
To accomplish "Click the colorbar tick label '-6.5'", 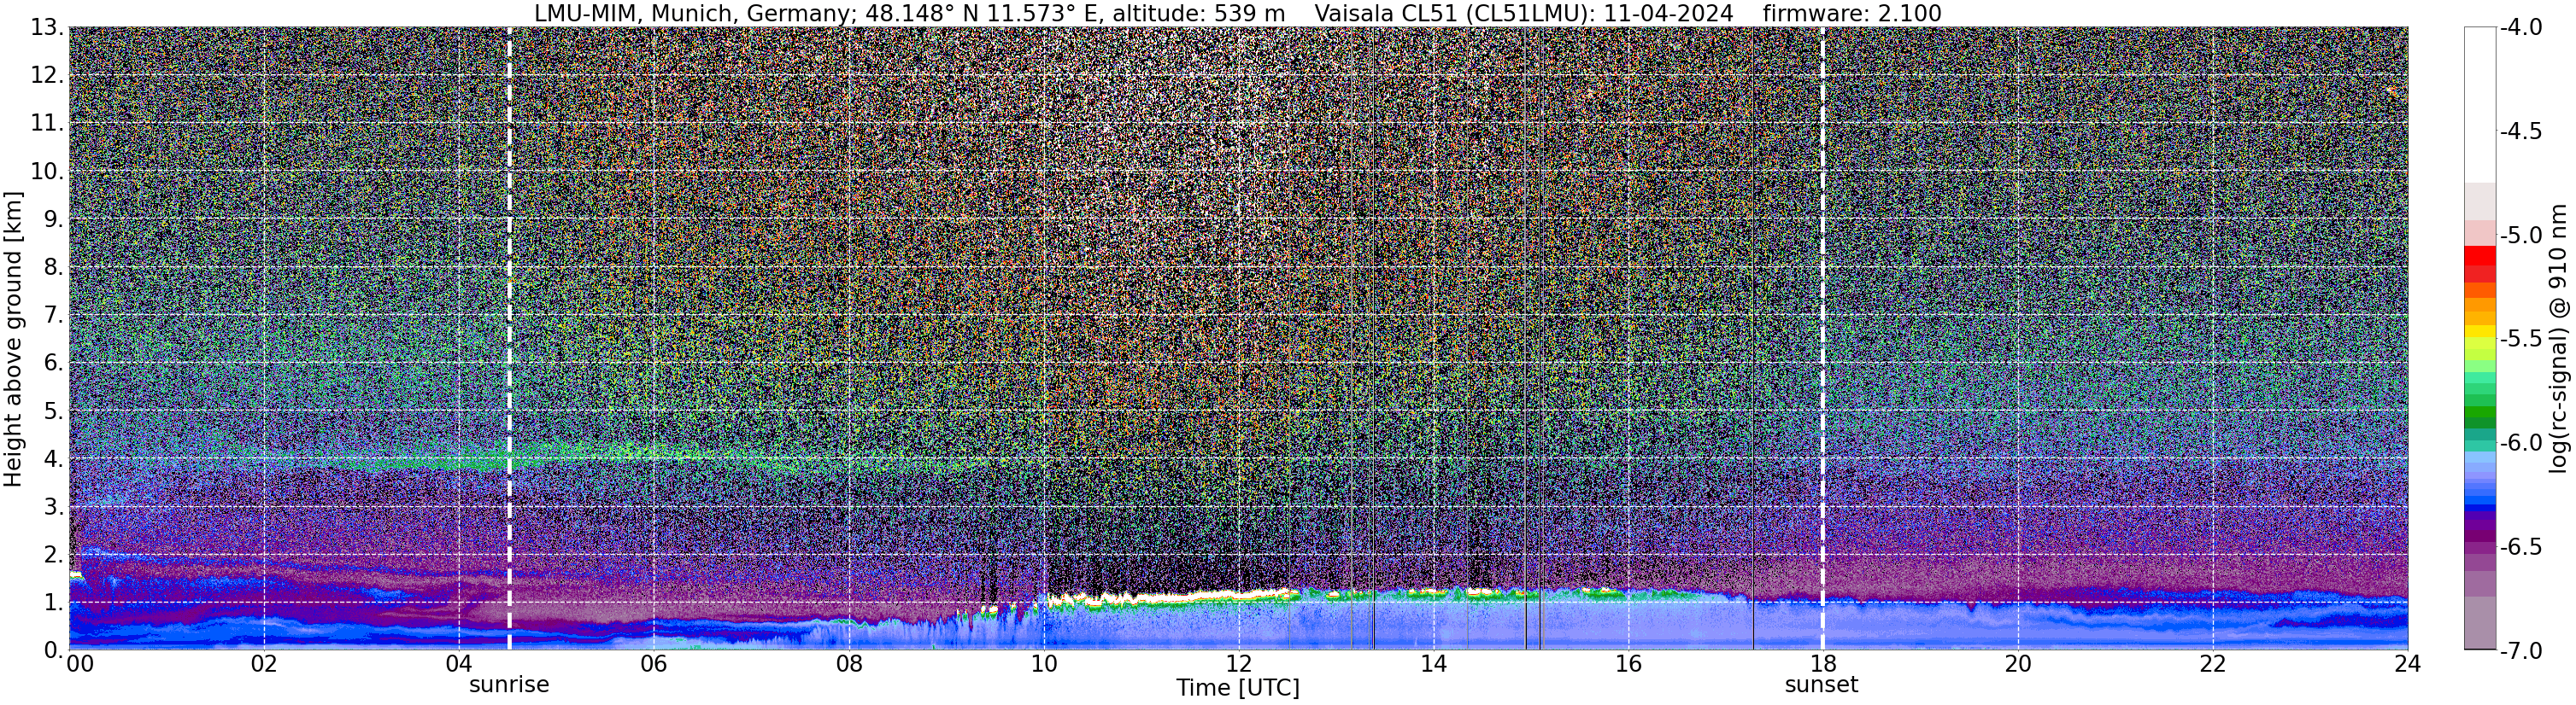I will pos(2521,547).
